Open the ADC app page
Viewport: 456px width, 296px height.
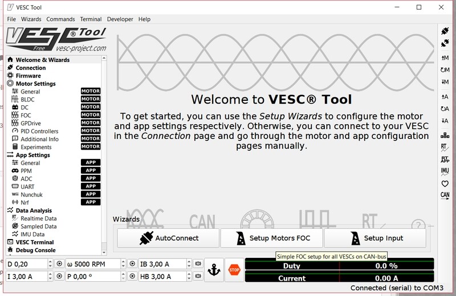click(54, 179)
